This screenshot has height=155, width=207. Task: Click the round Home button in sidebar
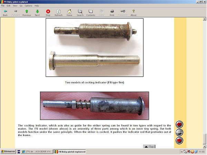[179, 132]
